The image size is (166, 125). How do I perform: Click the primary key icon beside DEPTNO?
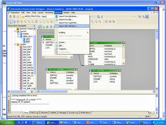[x=43, y=42]
